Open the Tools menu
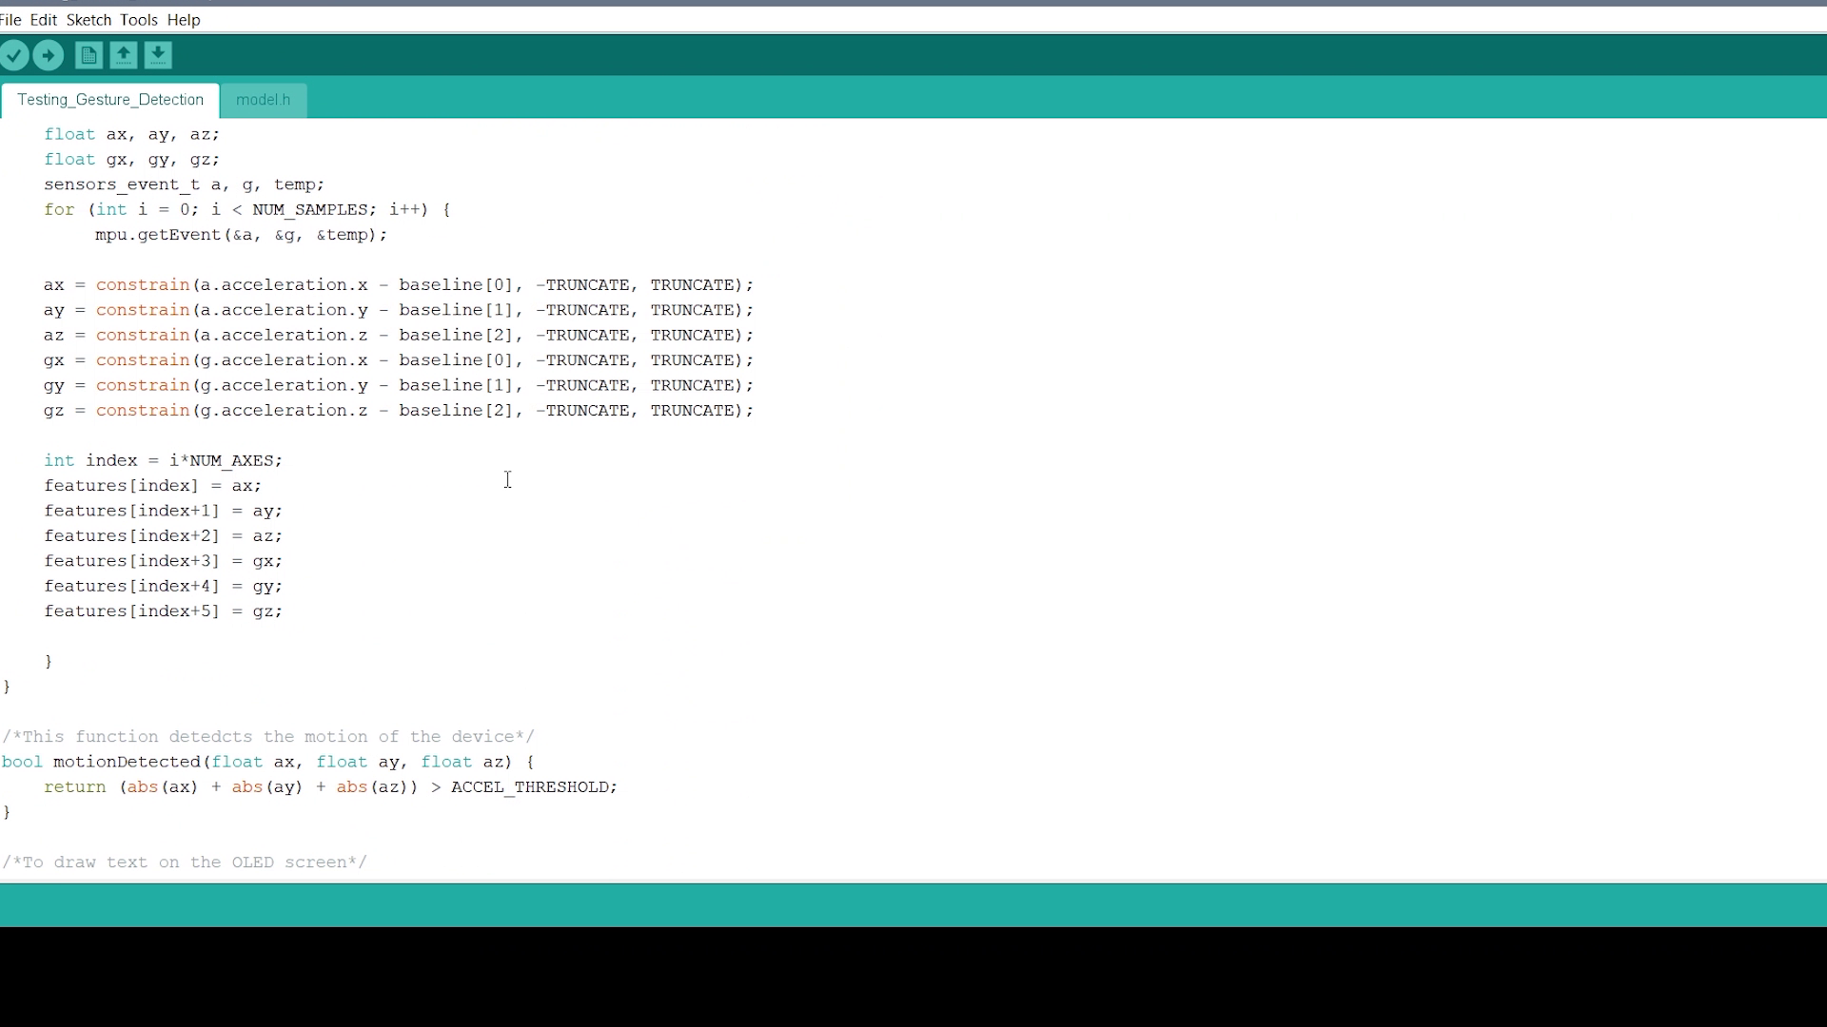 [x=138, y=19]
